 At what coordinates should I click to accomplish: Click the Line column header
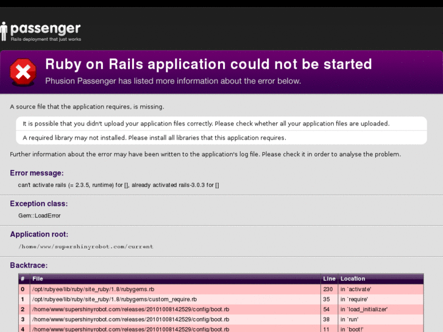[x=328, y=279]
